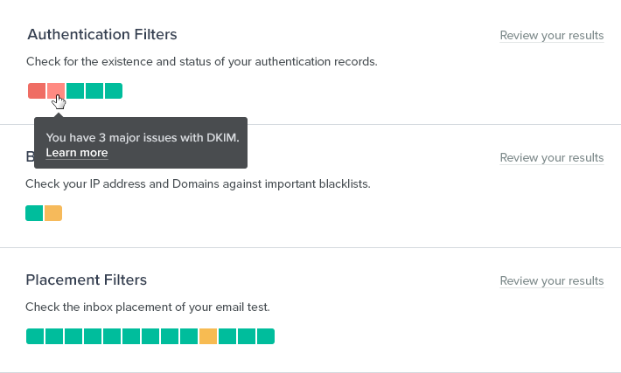
Task: Click first red block under Authentication Filters
Action: (36, 91)
